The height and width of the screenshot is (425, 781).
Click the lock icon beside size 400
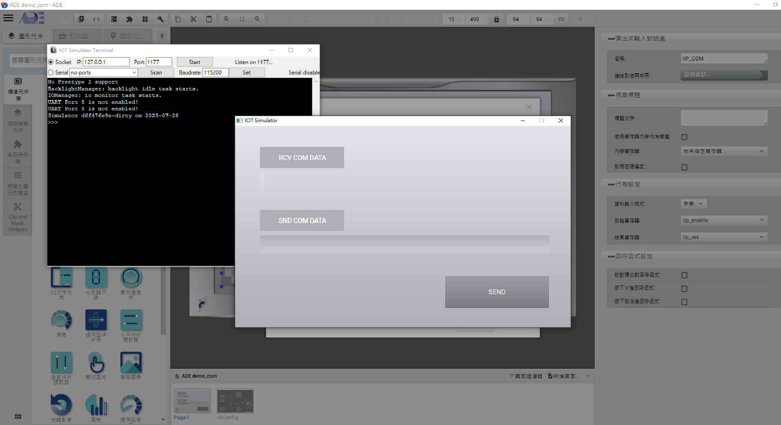(x=496, y=19)
